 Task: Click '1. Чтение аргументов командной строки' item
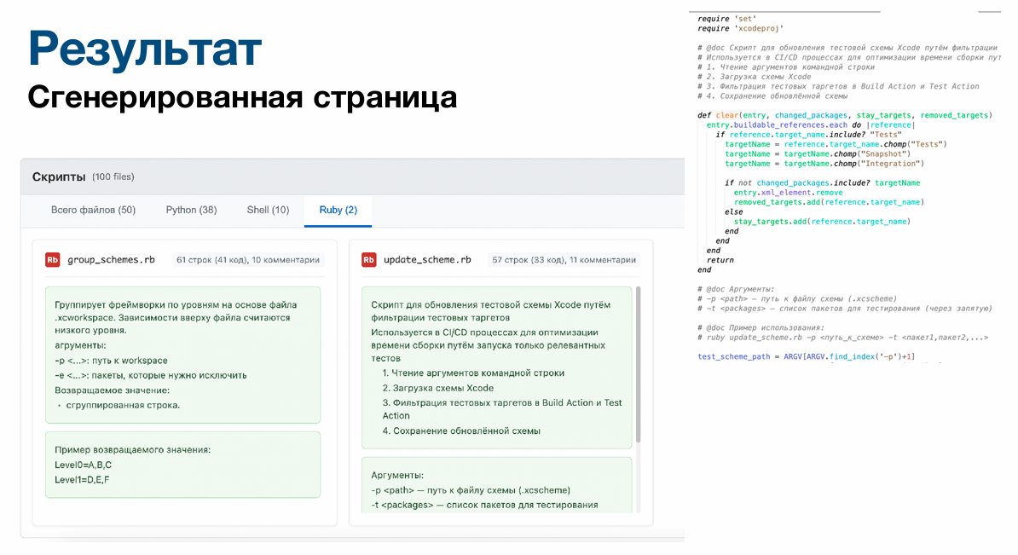473,373
